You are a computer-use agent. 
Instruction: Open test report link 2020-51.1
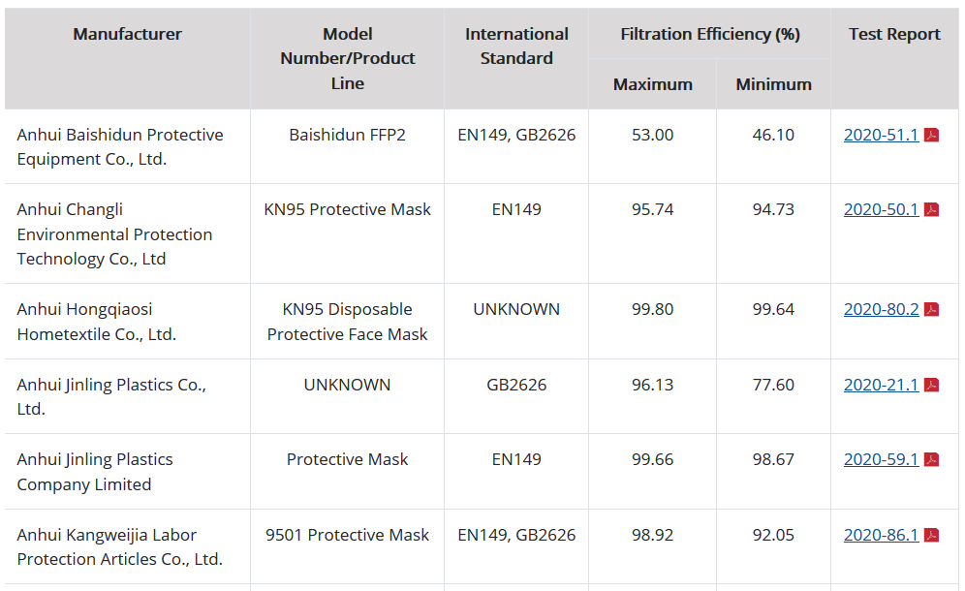click(x=881, y=135)
